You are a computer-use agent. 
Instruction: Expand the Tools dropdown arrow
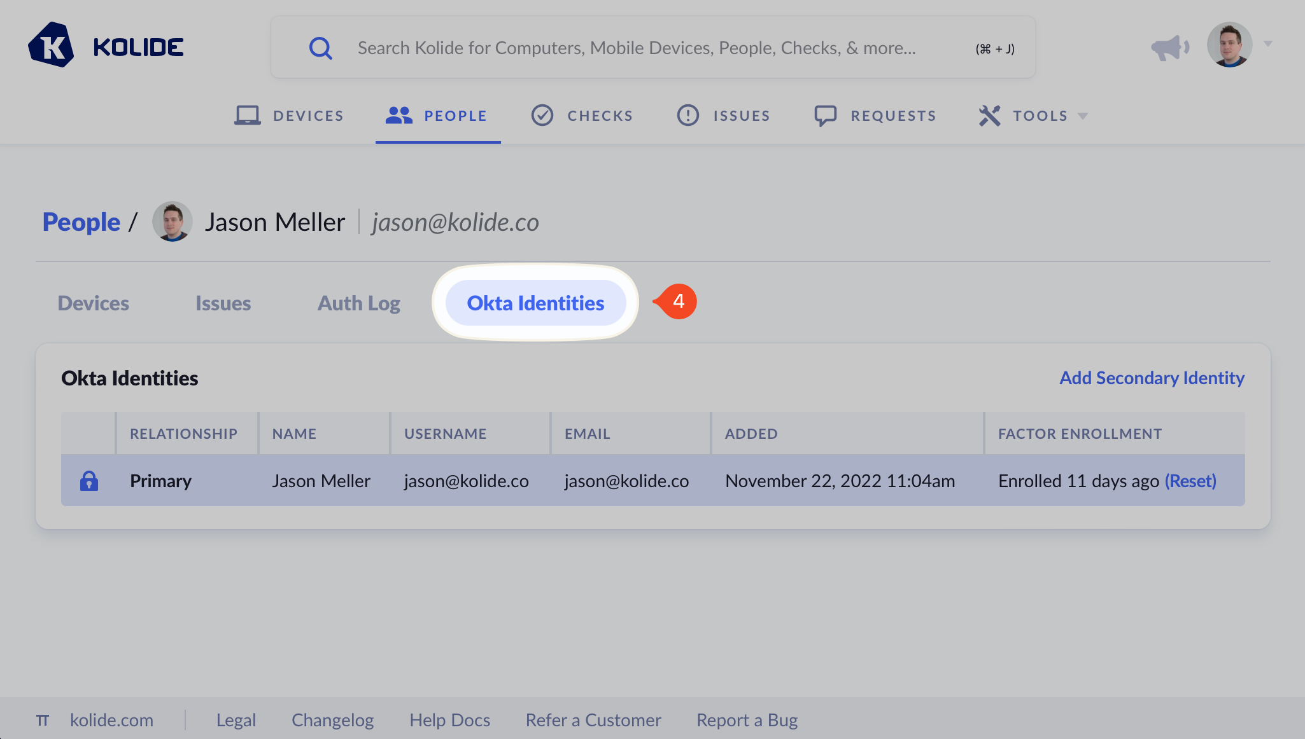click(x=1083, y=116)
